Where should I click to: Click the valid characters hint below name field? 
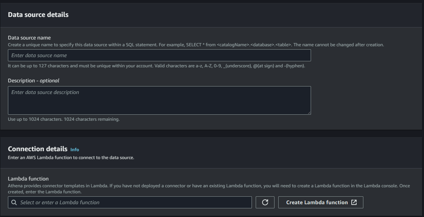[x=156, y=66]
